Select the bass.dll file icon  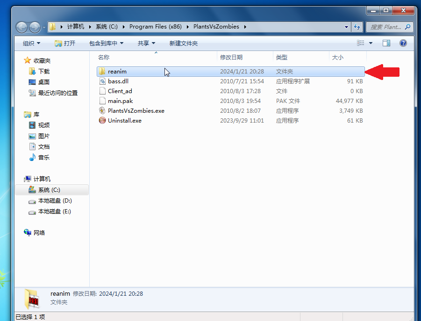[x=102, y=81]
